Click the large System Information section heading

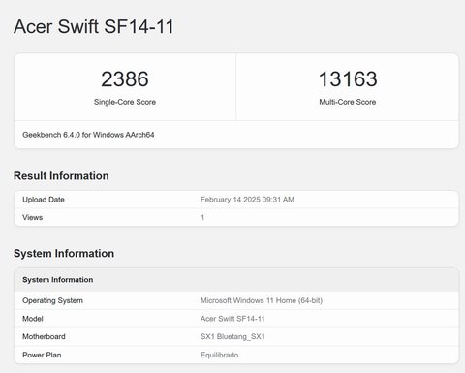64,254
